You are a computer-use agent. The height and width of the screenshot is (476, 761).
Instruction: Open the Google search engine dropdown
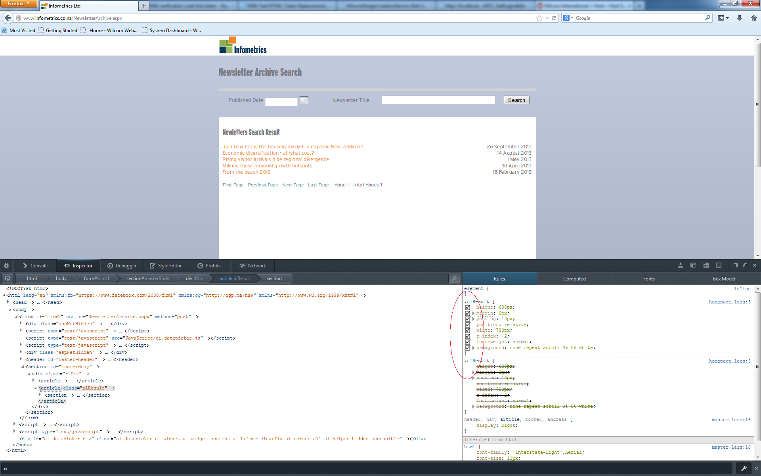click(568, 18)
